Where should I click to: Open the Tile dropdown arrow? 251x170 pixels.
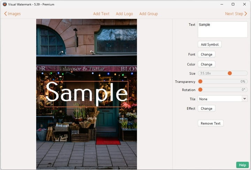244,99
